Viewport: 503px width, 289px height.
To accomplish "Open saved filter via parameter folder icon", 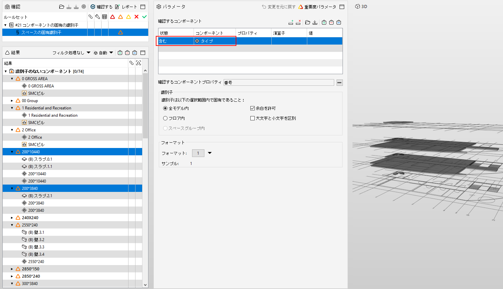I will coord(308,22).
